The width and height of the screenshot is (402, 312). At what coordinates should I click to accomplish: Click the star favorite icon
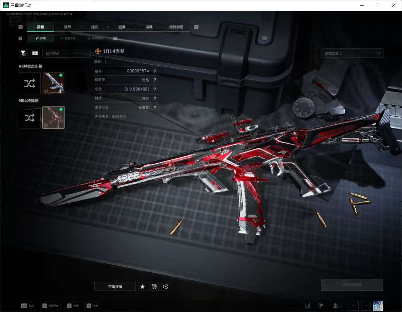(142, 286)
